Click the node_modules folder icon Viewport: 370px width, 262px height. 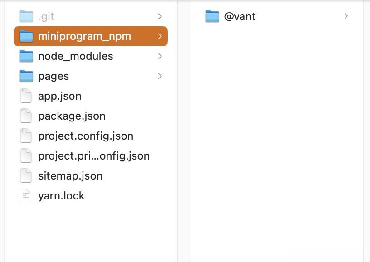(x=27, y=56)
